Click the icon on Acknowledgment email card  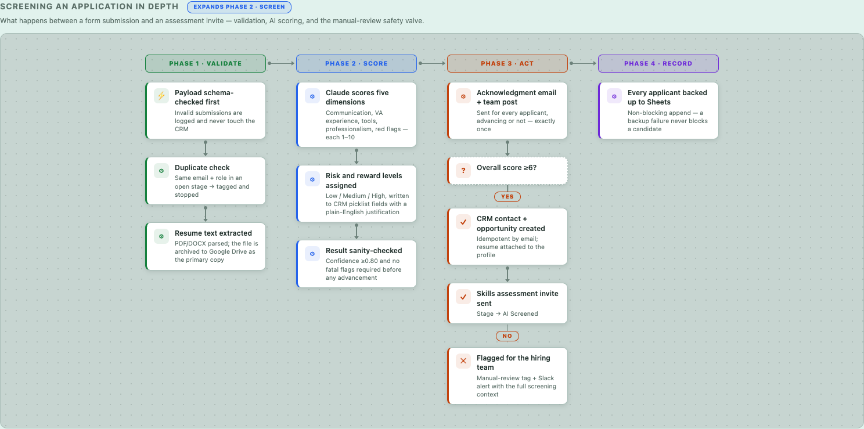point(463,96)
